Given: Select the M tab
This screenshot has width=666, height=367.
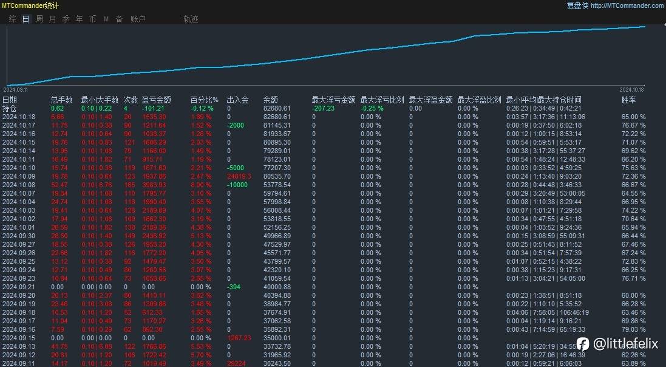Looking at the screenshot, I should point(106,19).
